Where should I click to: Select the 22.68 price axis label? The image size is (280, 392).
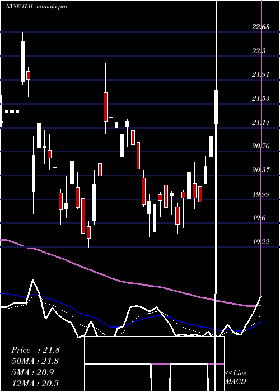261,26
